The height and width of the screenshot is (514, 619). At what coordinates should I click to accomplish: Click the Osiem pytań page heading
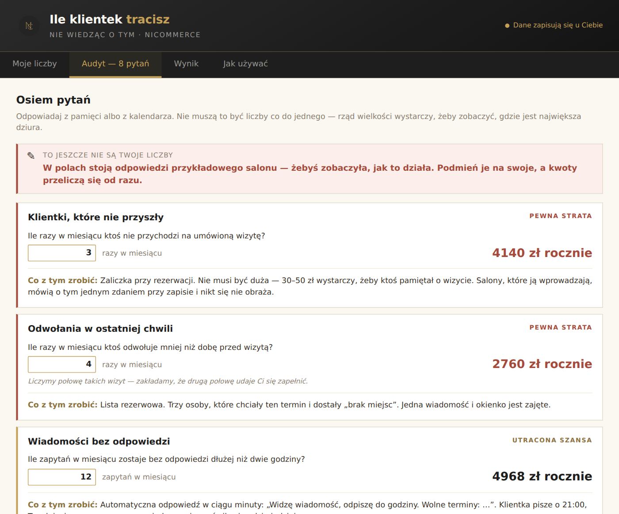coord(53,100)
